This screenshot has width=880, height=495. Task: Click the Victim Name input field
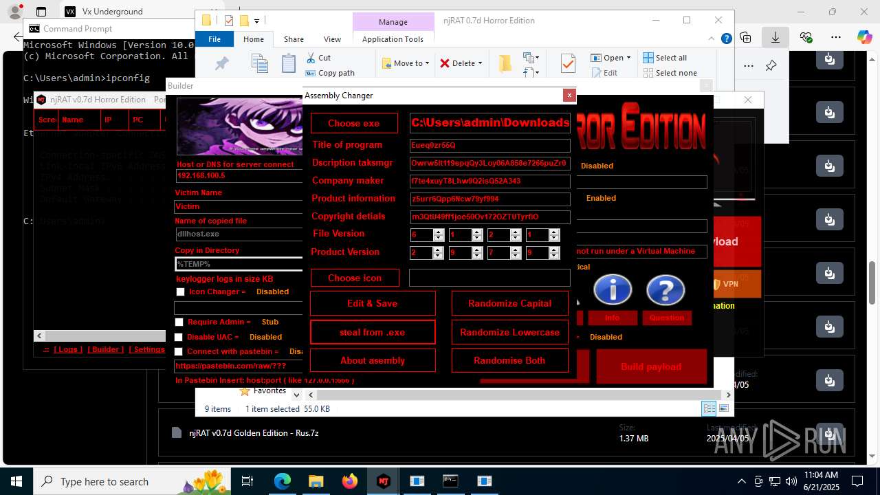click(x=239, y=206)
